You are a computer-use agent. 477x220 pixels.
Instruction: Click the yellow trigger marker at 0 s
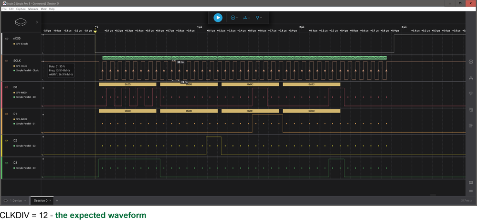95,31
